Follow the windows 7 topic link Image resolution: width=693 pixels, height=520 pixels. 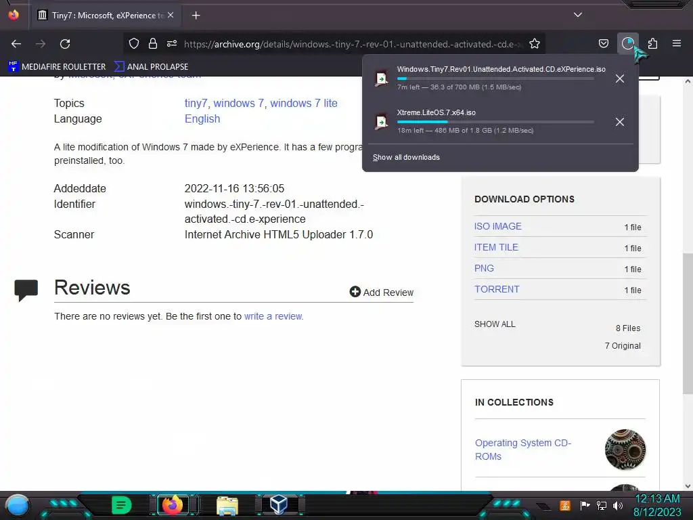coord(239,104)
